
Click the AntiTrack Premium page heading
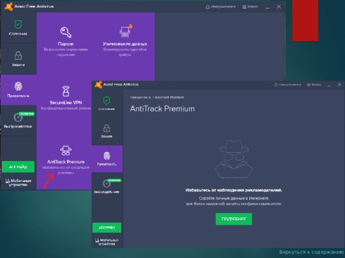162,109
